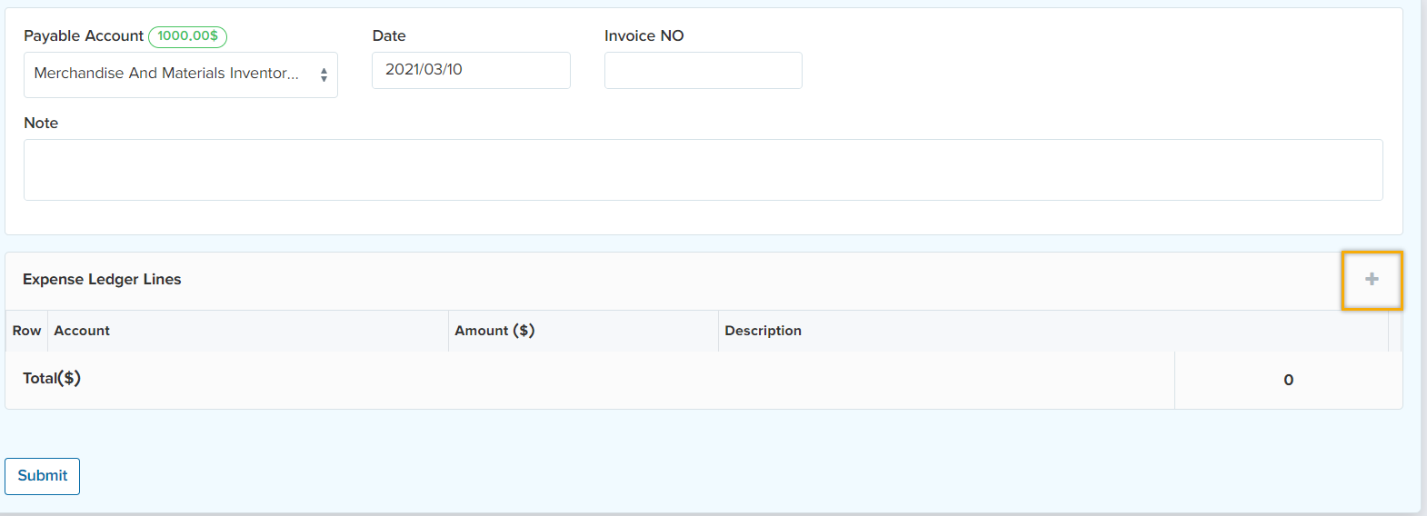Select the Description column header
This screenshot has height=516, width=1427.
pyautogui.click(x=763, y=331)
